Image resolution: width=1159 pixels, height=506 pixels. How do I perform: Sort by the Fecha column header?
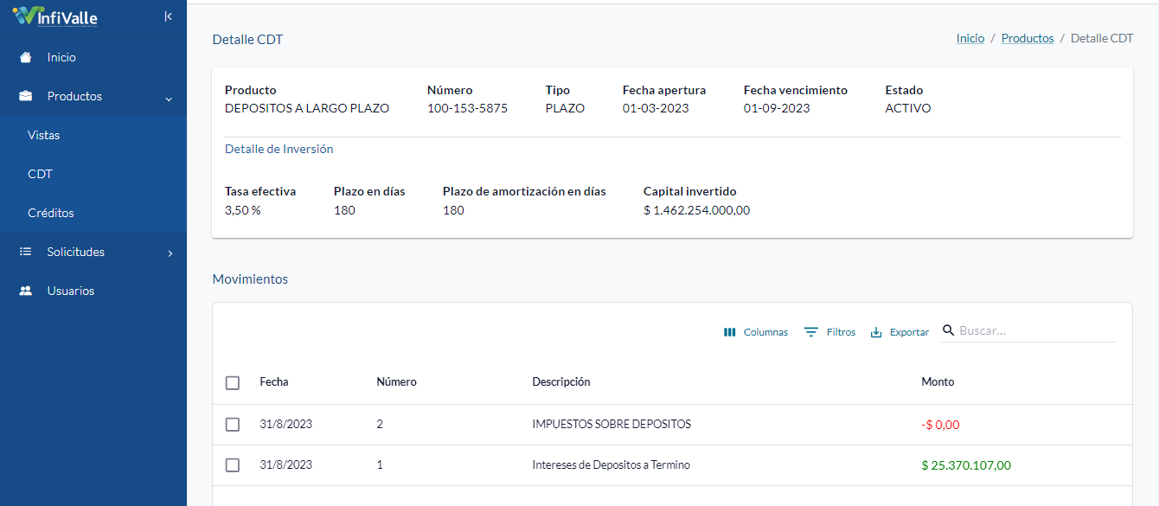pyautogui.click(x=274, y=381)
